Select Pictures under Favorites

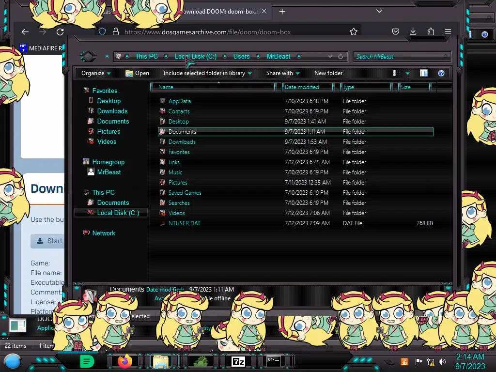click(108, 131)
